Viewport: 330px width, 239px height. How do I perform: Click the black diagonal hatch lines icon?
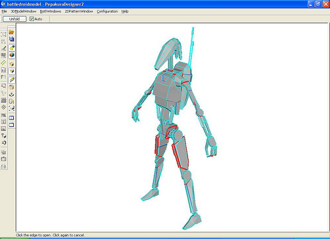tap(3, 107)
